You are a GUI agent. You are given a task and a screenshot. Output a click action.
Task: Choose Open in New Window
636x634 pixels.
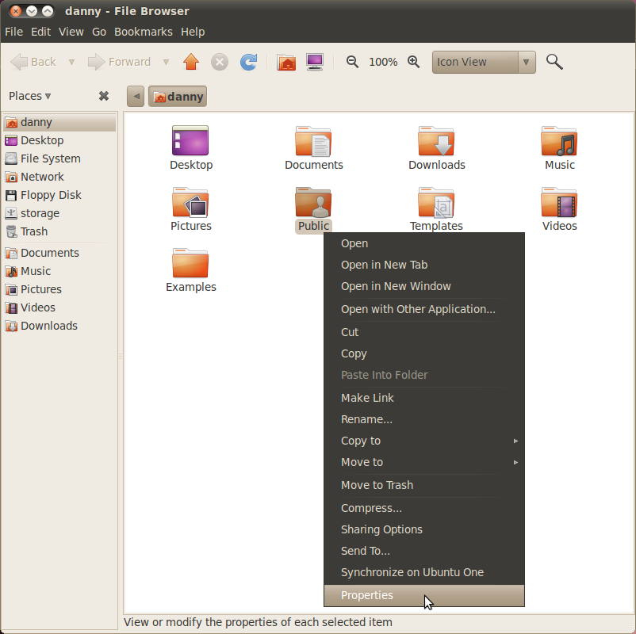pyautogui.click(x=424, y=286)
